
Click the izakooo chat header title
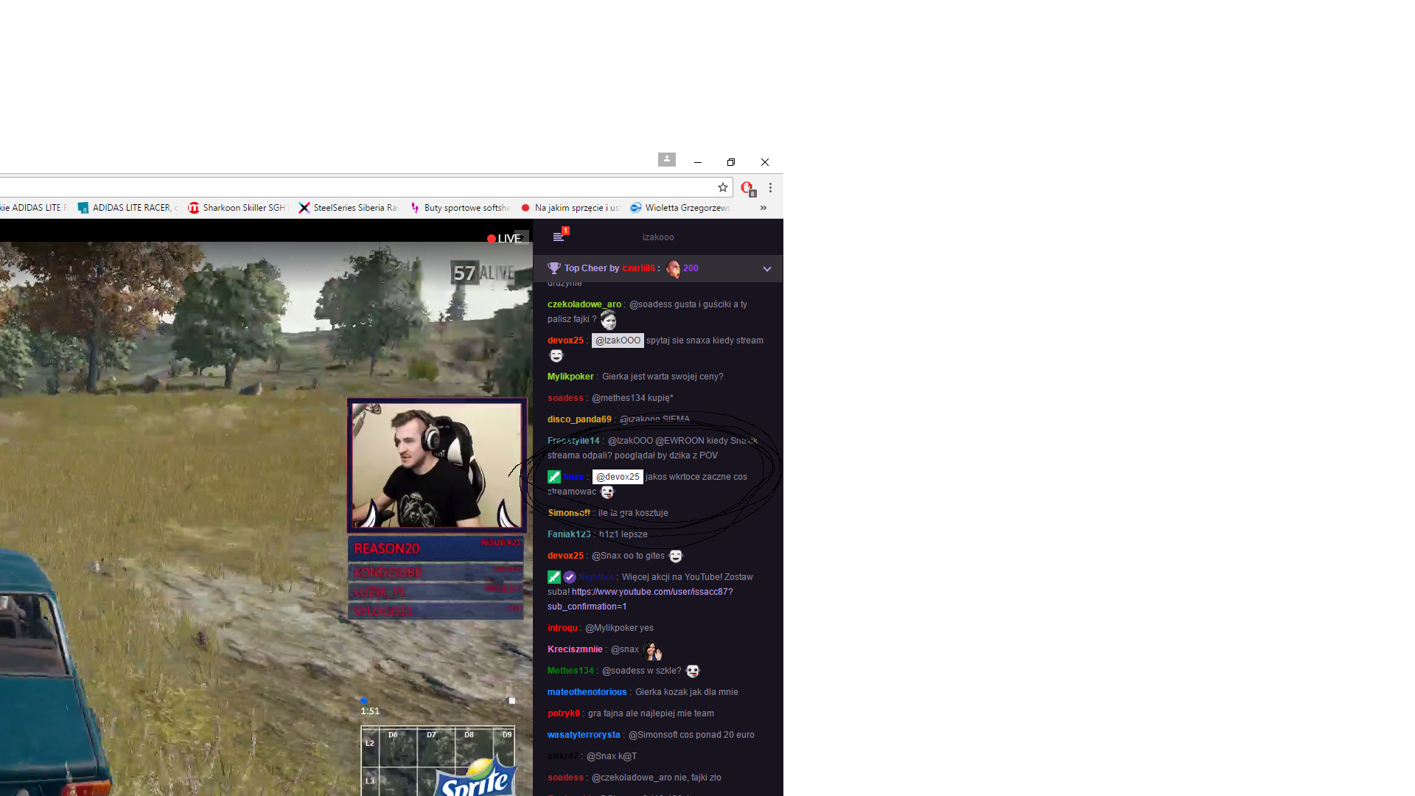coord(657,237)
